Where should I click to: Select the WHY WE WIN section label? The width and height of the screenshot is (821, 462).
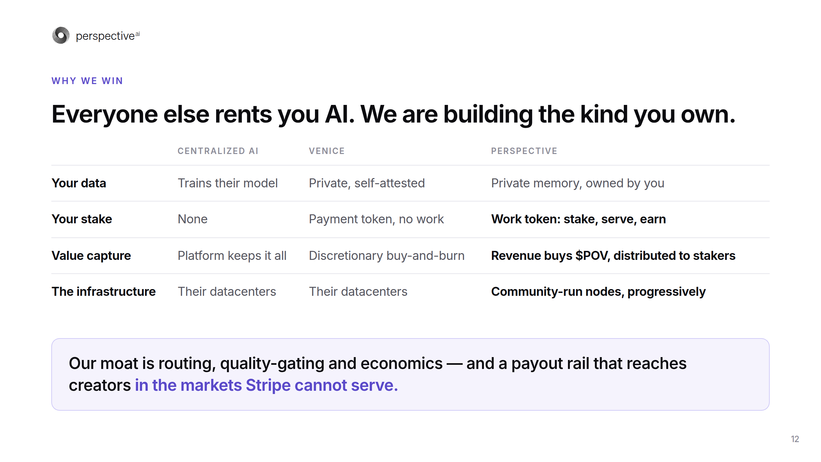pyautogui.click(x=87, y=81)
